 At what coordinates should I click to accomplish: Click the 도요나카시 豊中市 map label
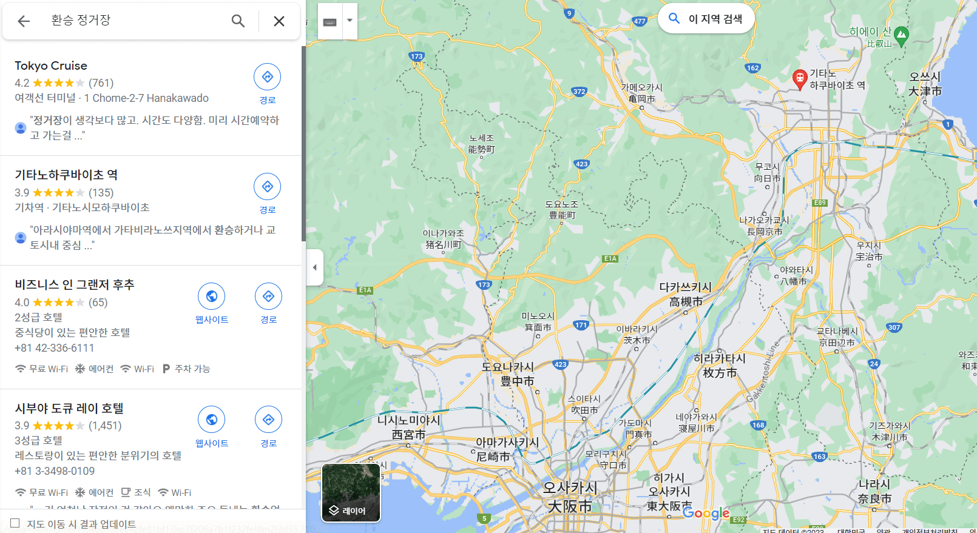pos(509,374)
